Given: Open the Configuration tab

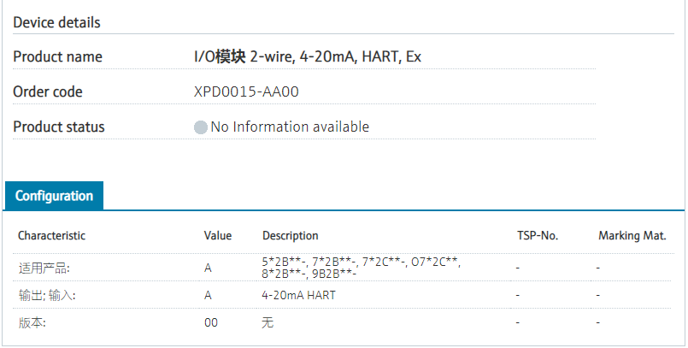Looking at the screenshot, I should pos(54,196).
